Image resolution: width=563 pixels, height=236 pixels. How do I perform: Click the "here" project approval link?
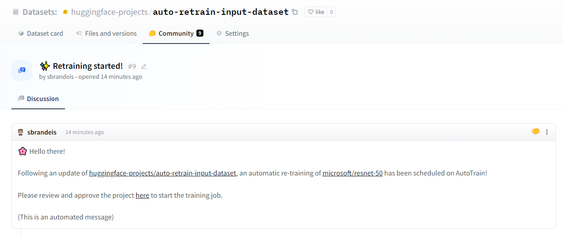click(x=142, y=196)
